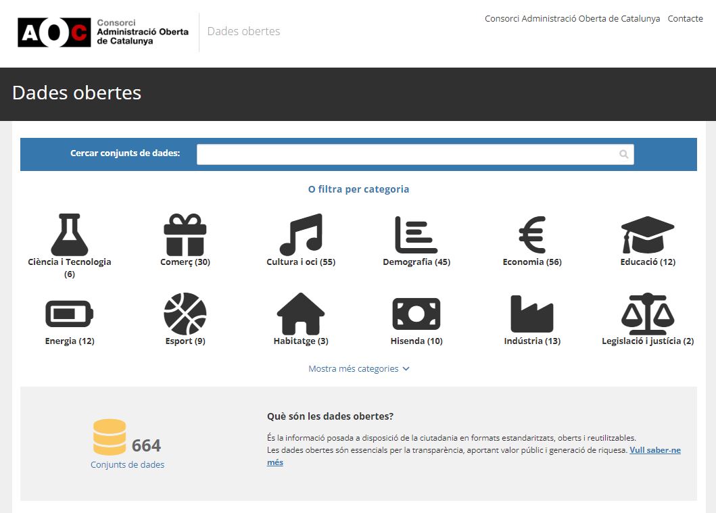Click the Conjunts de dades link
716x513 pixels.
pos(127,465)
